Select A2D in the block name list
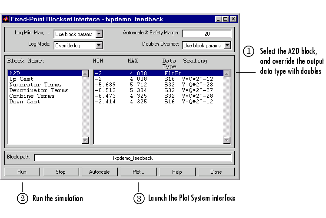Viewport: 326px width, 218px height. coord(15,73)
